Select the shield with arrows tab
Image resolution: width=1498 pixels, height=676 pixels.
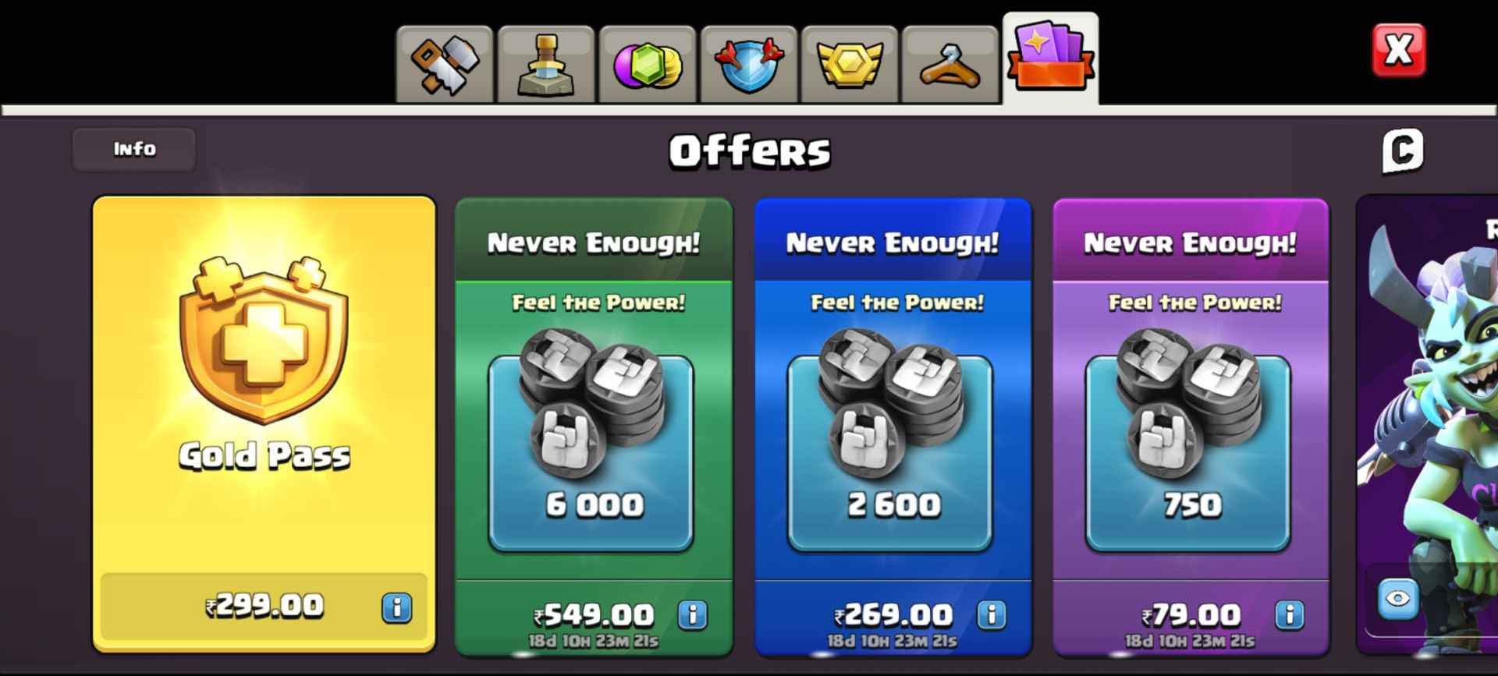pos(749,65)
